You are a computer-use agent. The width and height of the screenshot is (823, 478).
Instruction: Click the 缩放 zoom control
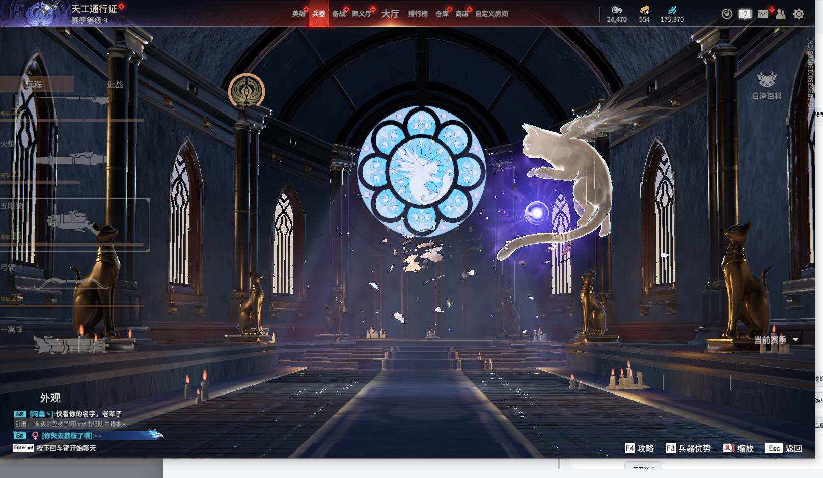pos(738,448)
